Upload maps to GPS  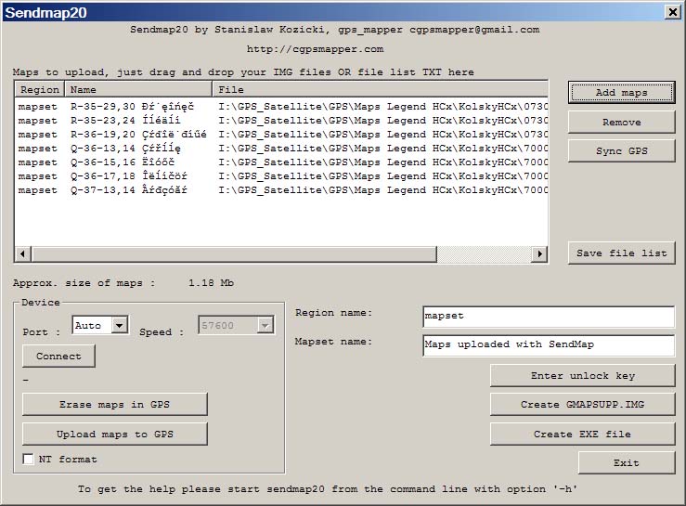coord(114,435)
